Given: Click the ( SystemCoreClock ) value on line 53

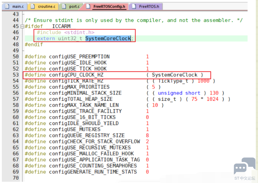Looking at the screenshot, I should tap(175, 75).
